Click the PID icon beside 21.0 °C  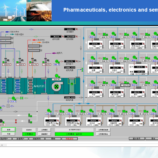[13, 98]
